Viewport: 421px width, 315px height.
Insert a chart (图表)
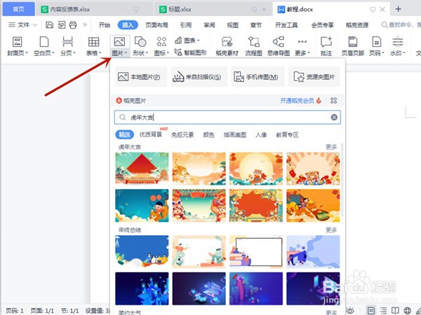pyautogui.click(x=187, y=41)
